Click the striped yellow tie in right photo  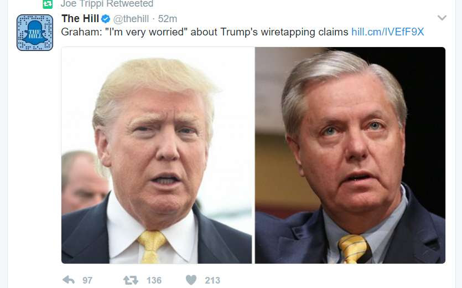[353, 249]
